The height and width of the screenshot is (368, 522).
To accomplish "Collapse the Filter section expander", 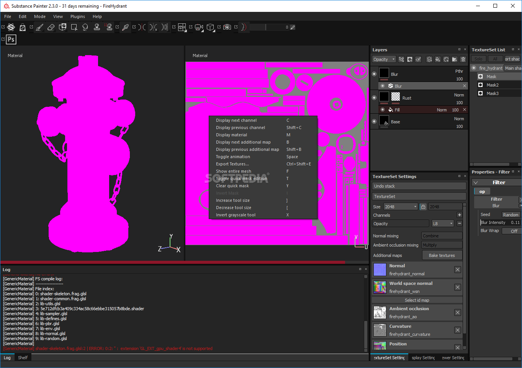I will click(x=475, y=183).
